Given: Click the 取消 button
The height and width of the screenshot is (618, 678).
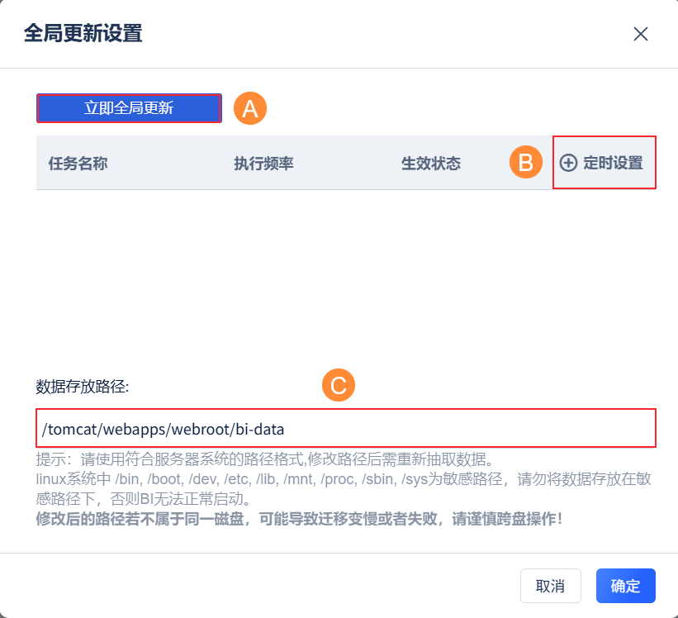Looking at the screenshot, I should pyautogui.click(x=550, y=586).
